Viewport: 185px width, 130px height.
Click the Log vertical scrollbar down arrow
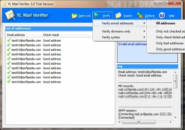click(176, 117)
